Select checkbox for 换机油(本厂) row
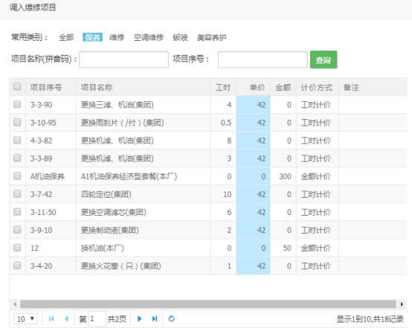Viewport: 412px width, 328px height. coord(17,248)
